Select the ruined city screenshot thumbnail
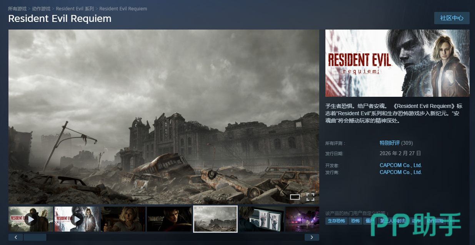This screenshot has width=475, height=245. (215, 219)
